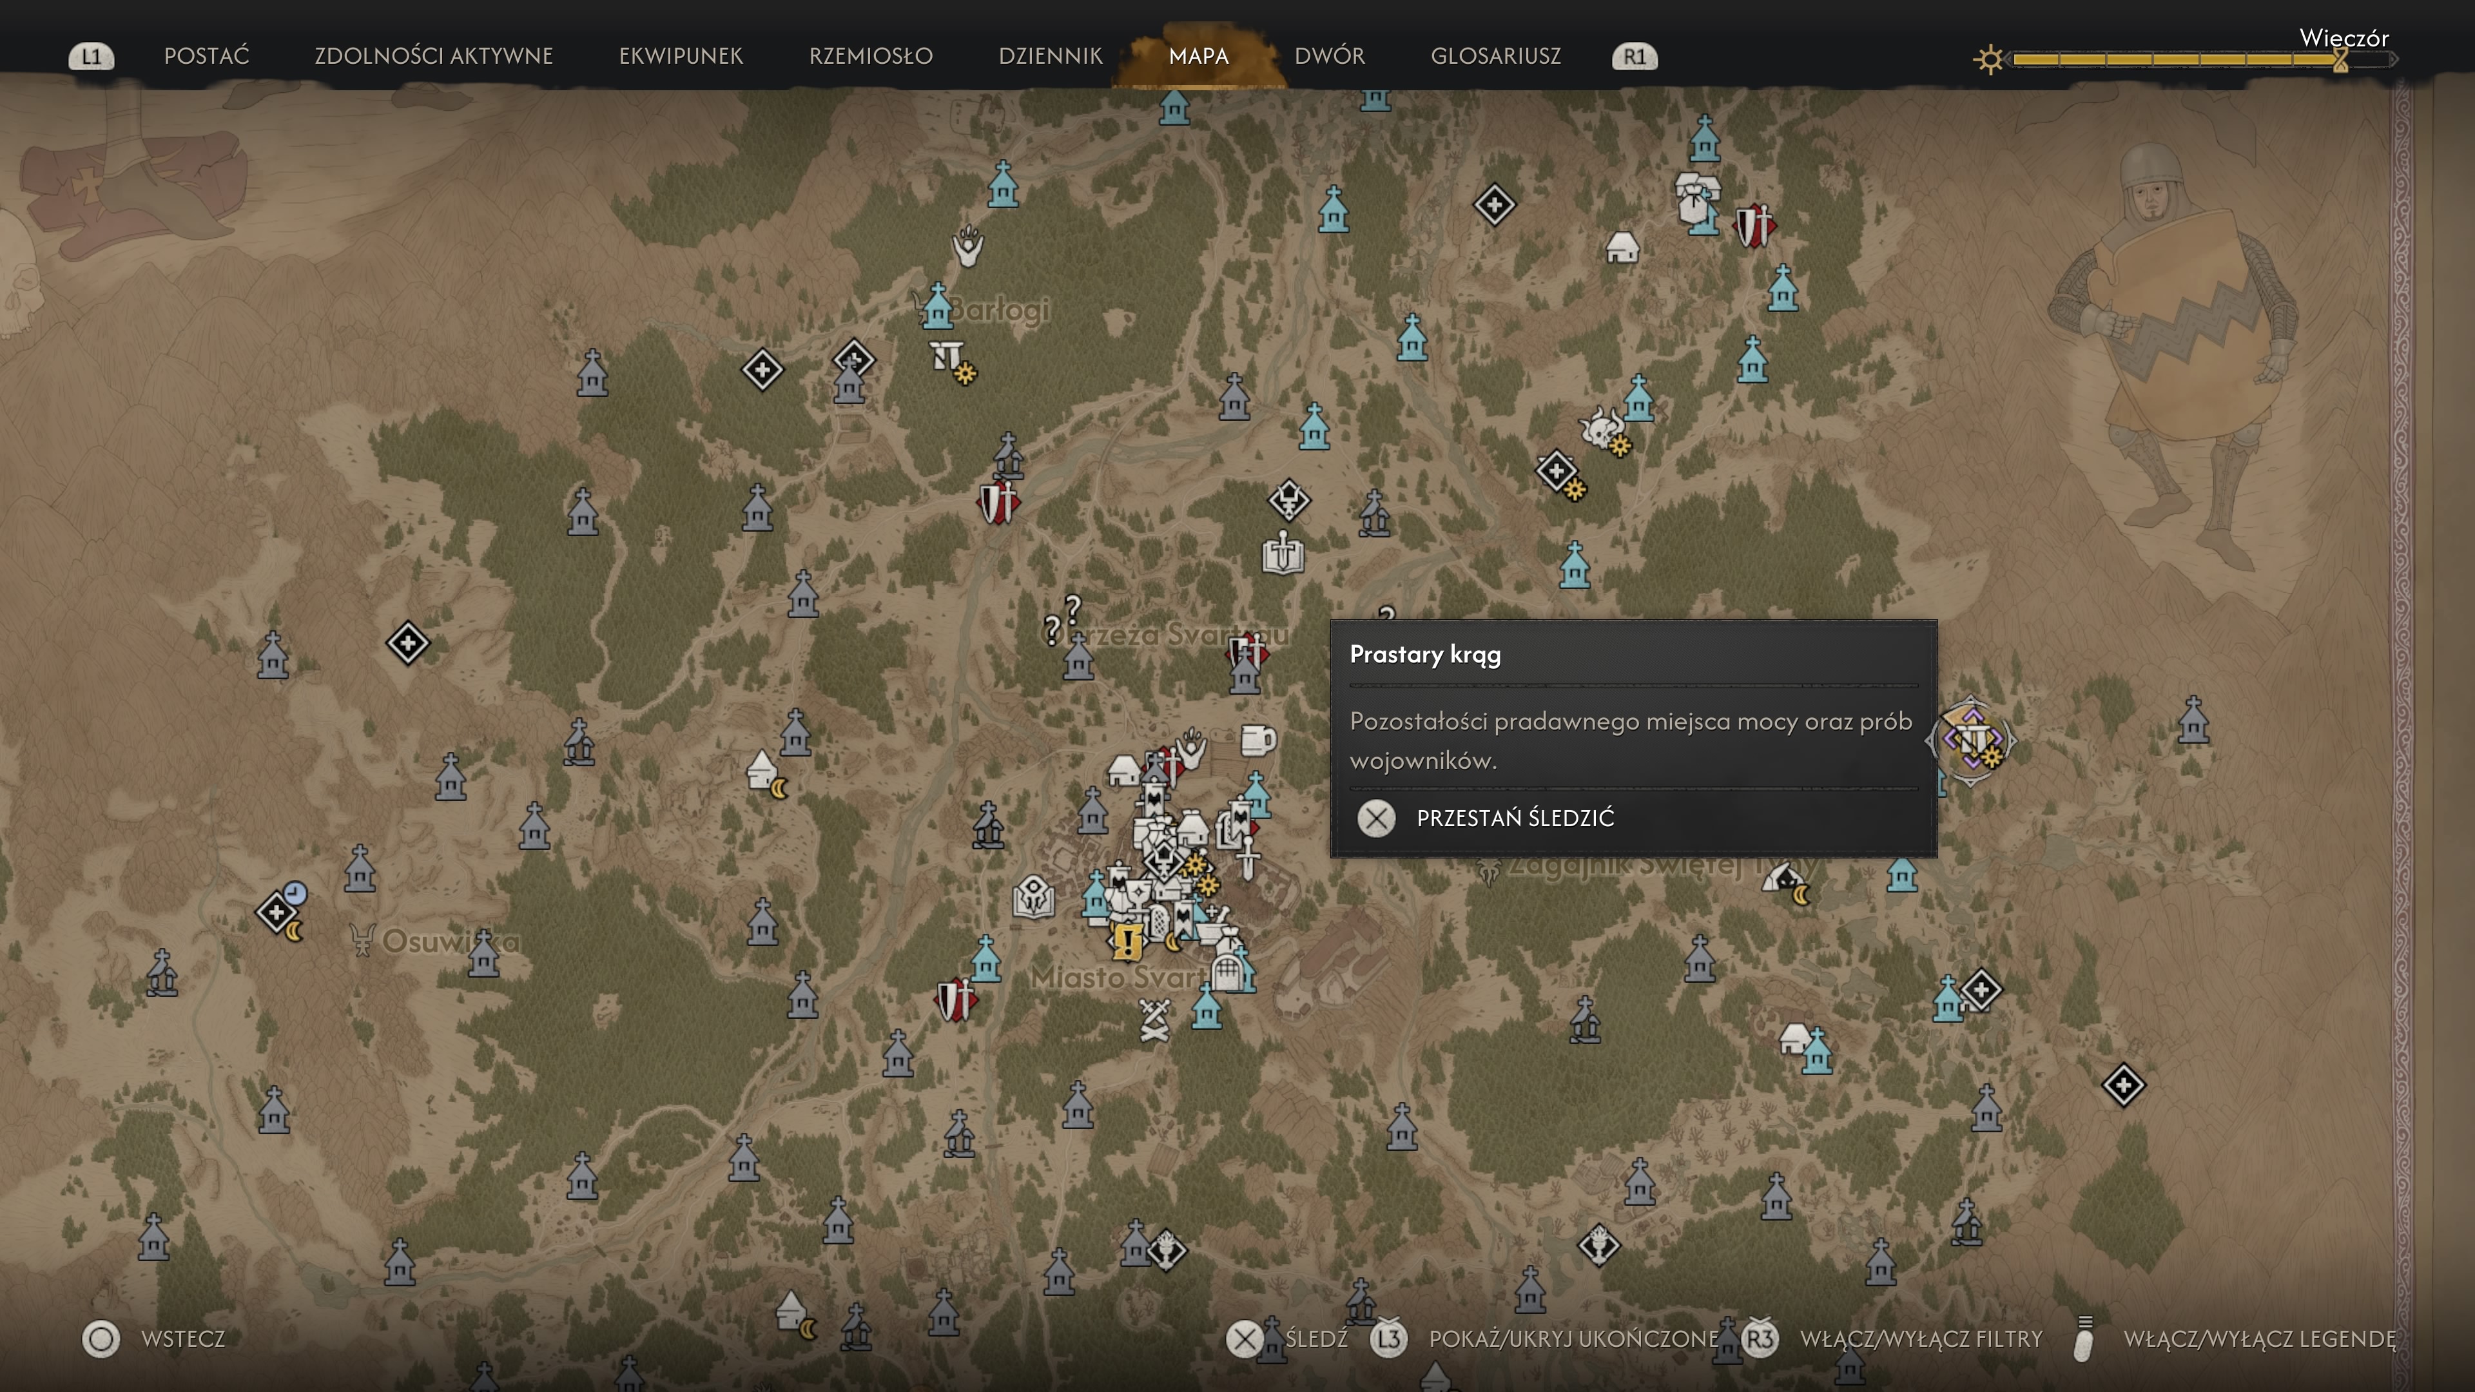
Task: Open the DZIENNIK tab
Action: 1050,55
